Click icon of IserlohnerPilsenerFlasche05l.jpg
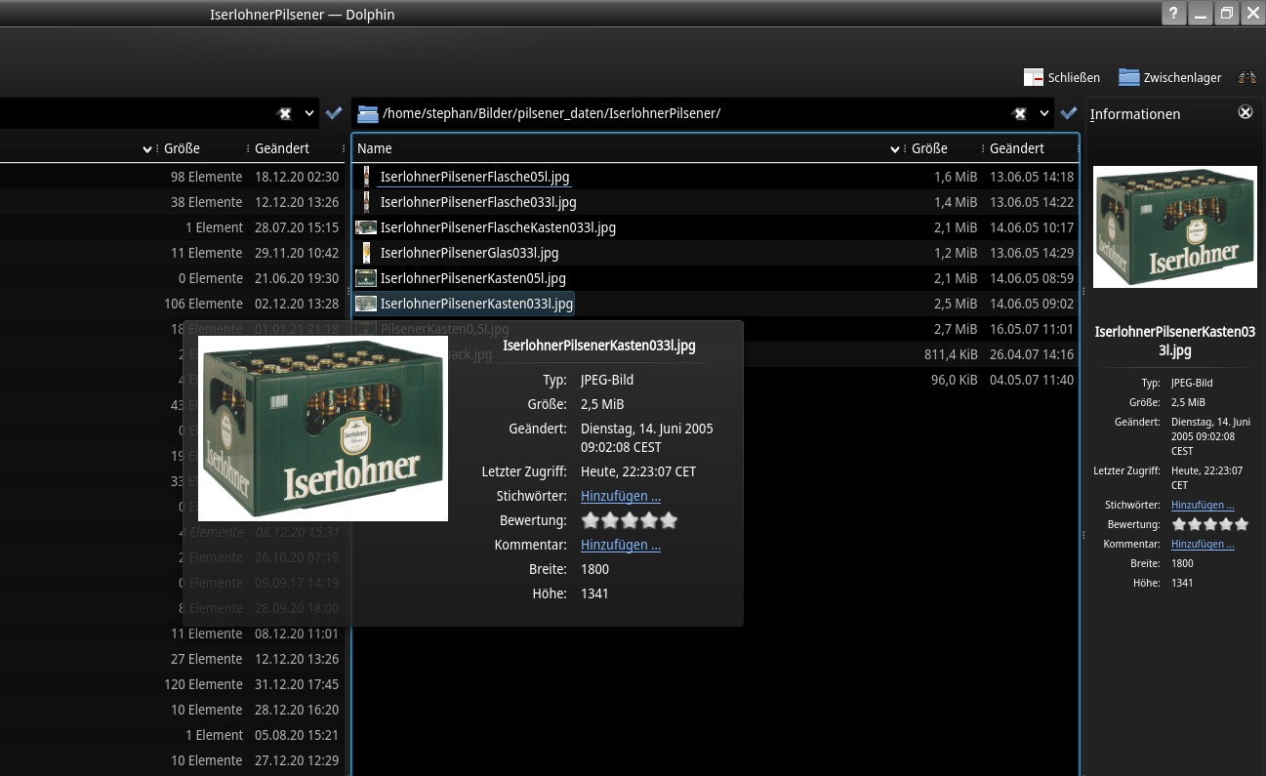This screenshot has width=1266, height=776. (x=366, y=177)
